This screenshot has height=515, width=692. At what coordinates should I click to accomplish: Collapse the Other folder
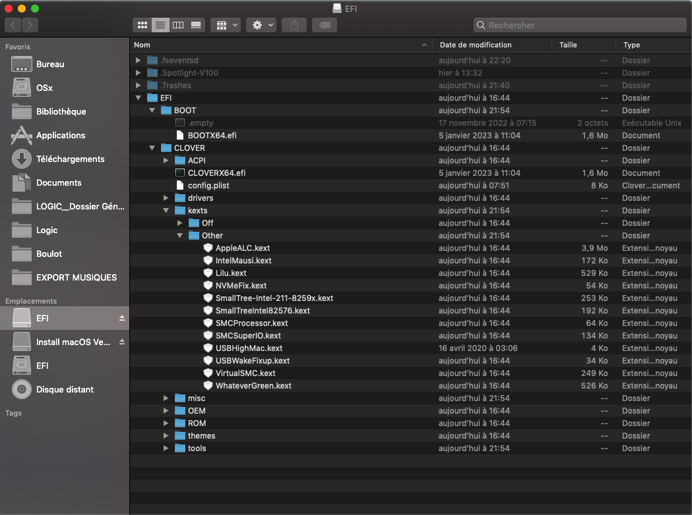pos(179,236)
